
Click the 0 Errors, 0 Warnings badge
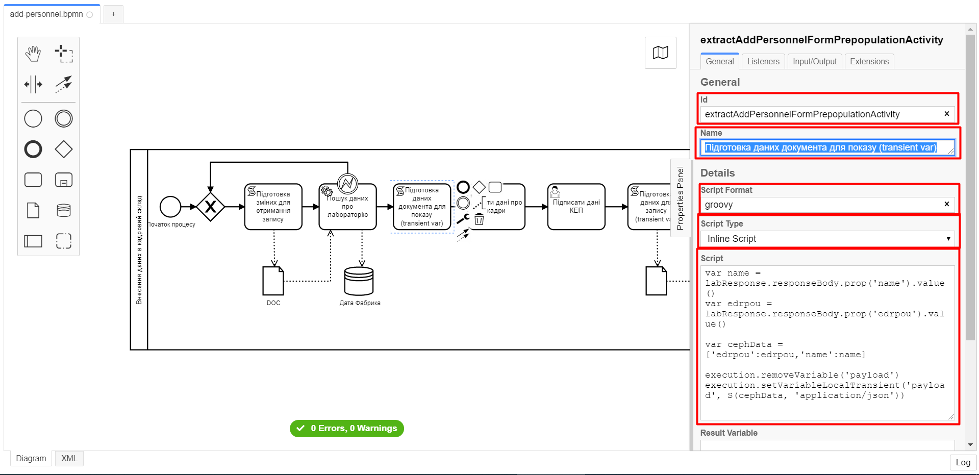click(x=347, y=429)
